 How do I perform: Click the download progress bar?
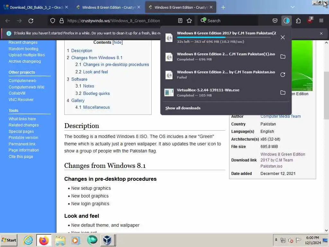point(224,37)
